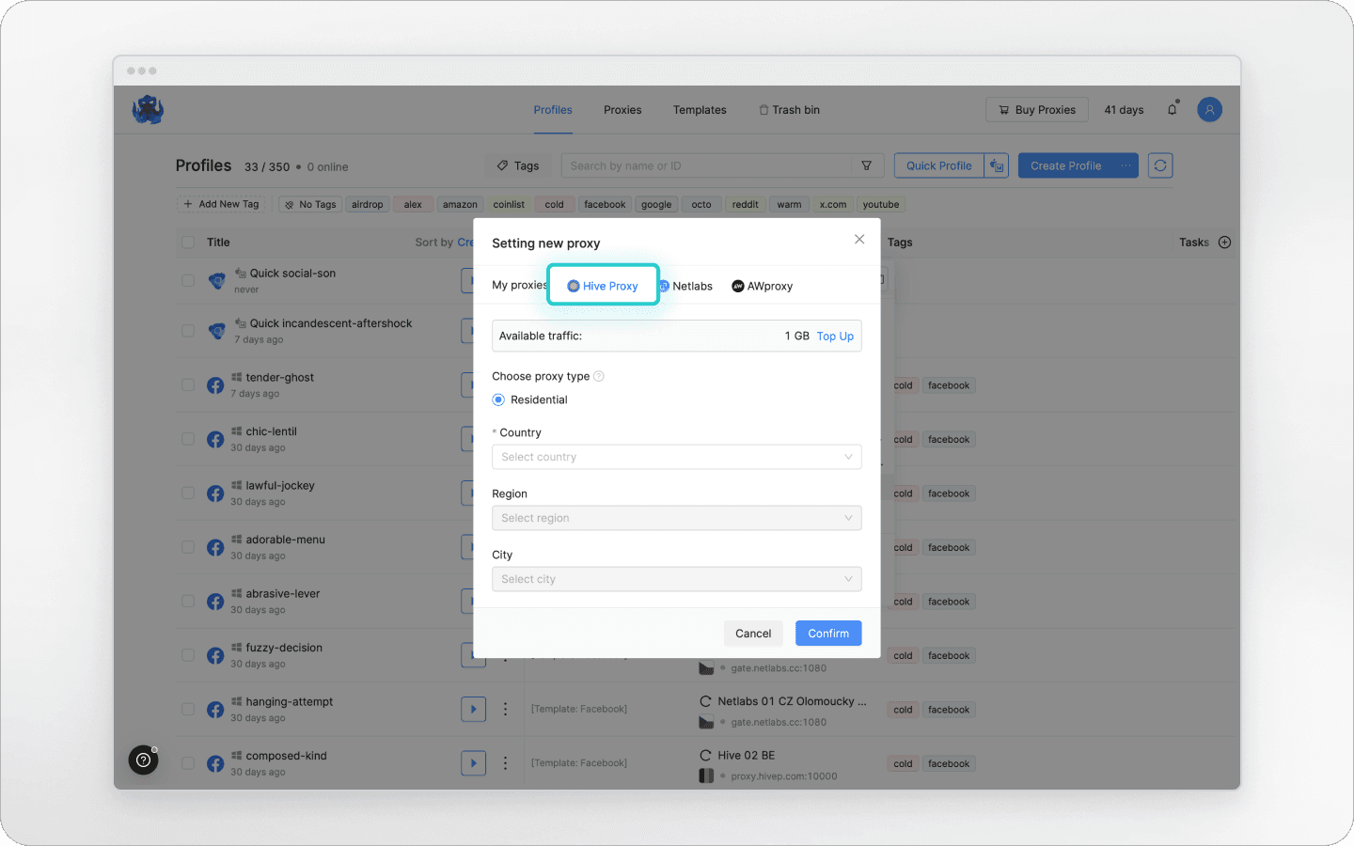Click the icon button beside Quick Profile
Viewport: 1354px width, 846px height.
tap(997, 165)
